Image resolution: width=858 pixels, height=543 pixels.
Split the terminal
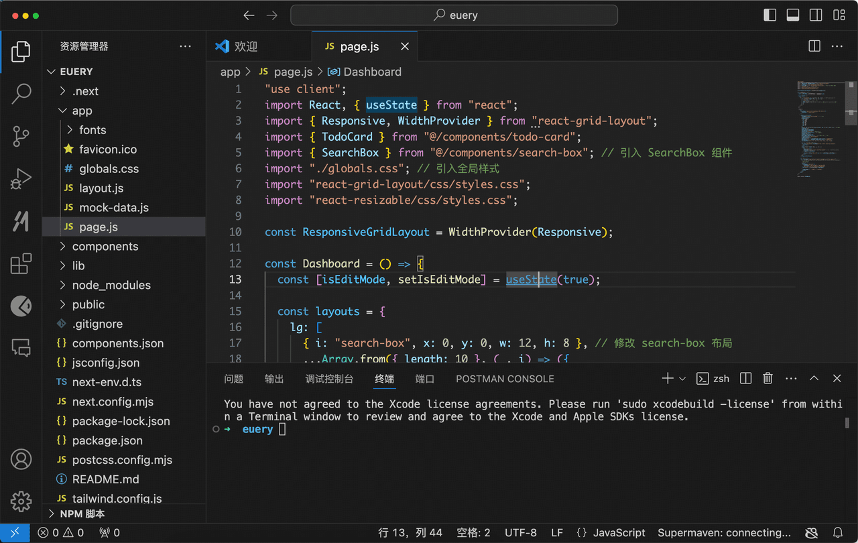tap(745, 379)
